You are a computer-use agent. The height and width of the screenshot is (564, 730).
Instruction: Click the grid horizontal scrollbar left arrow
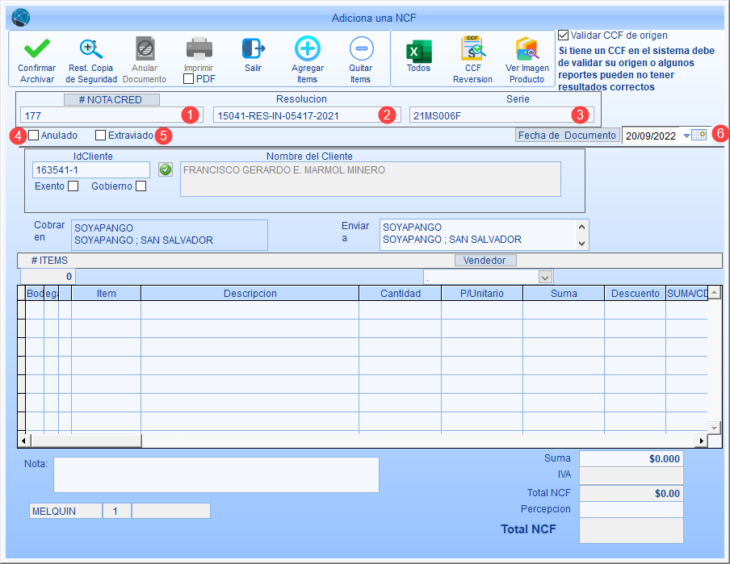(24, 441)
